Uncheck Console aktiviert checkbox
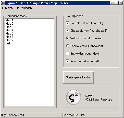This screenshot has width=124, height=118. pos(67,23)
